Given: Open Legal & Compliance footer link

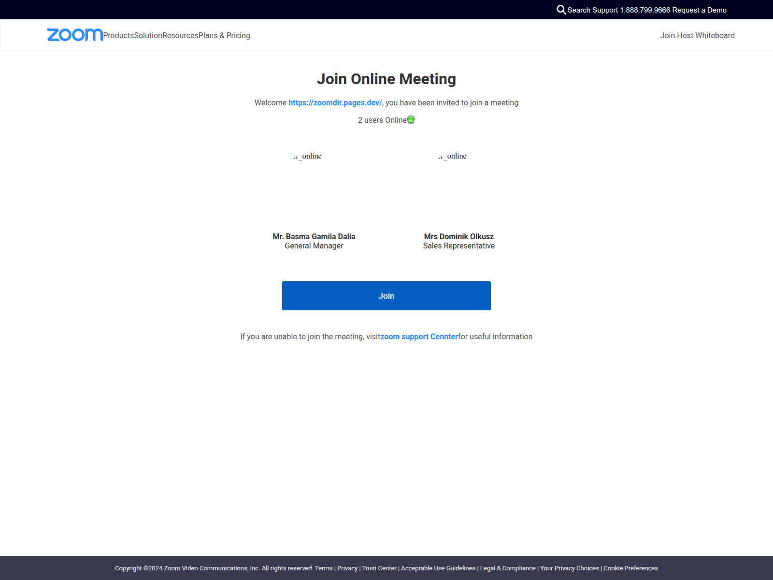Looking at the screenshot, I should pyautogui.click(x=508, y=568).
